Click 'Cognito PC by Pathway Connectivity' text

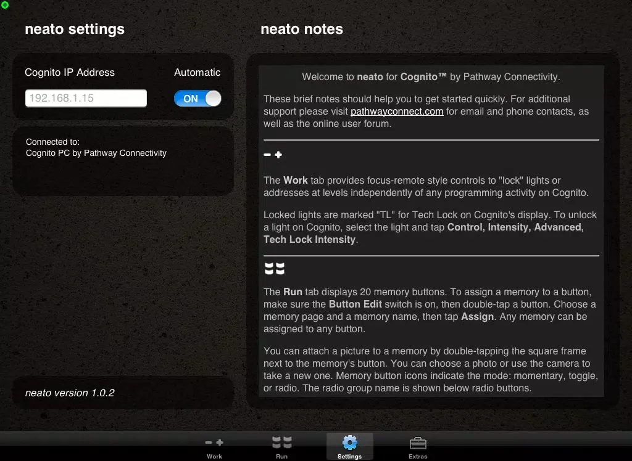pos(96,153)
